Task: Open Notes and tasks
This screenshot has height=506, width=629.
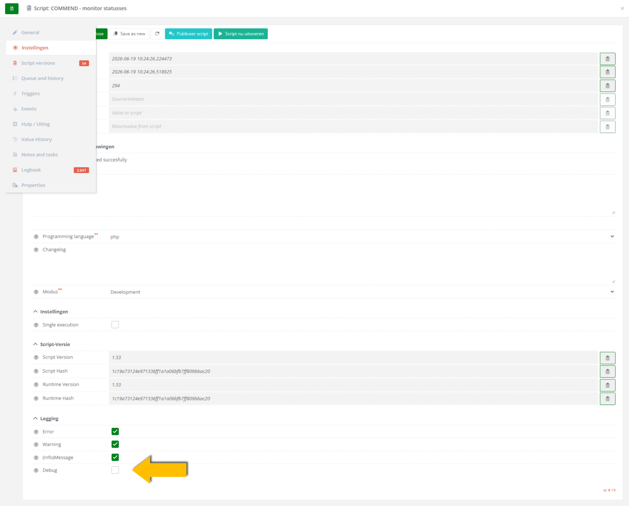Action: (51, 155)
